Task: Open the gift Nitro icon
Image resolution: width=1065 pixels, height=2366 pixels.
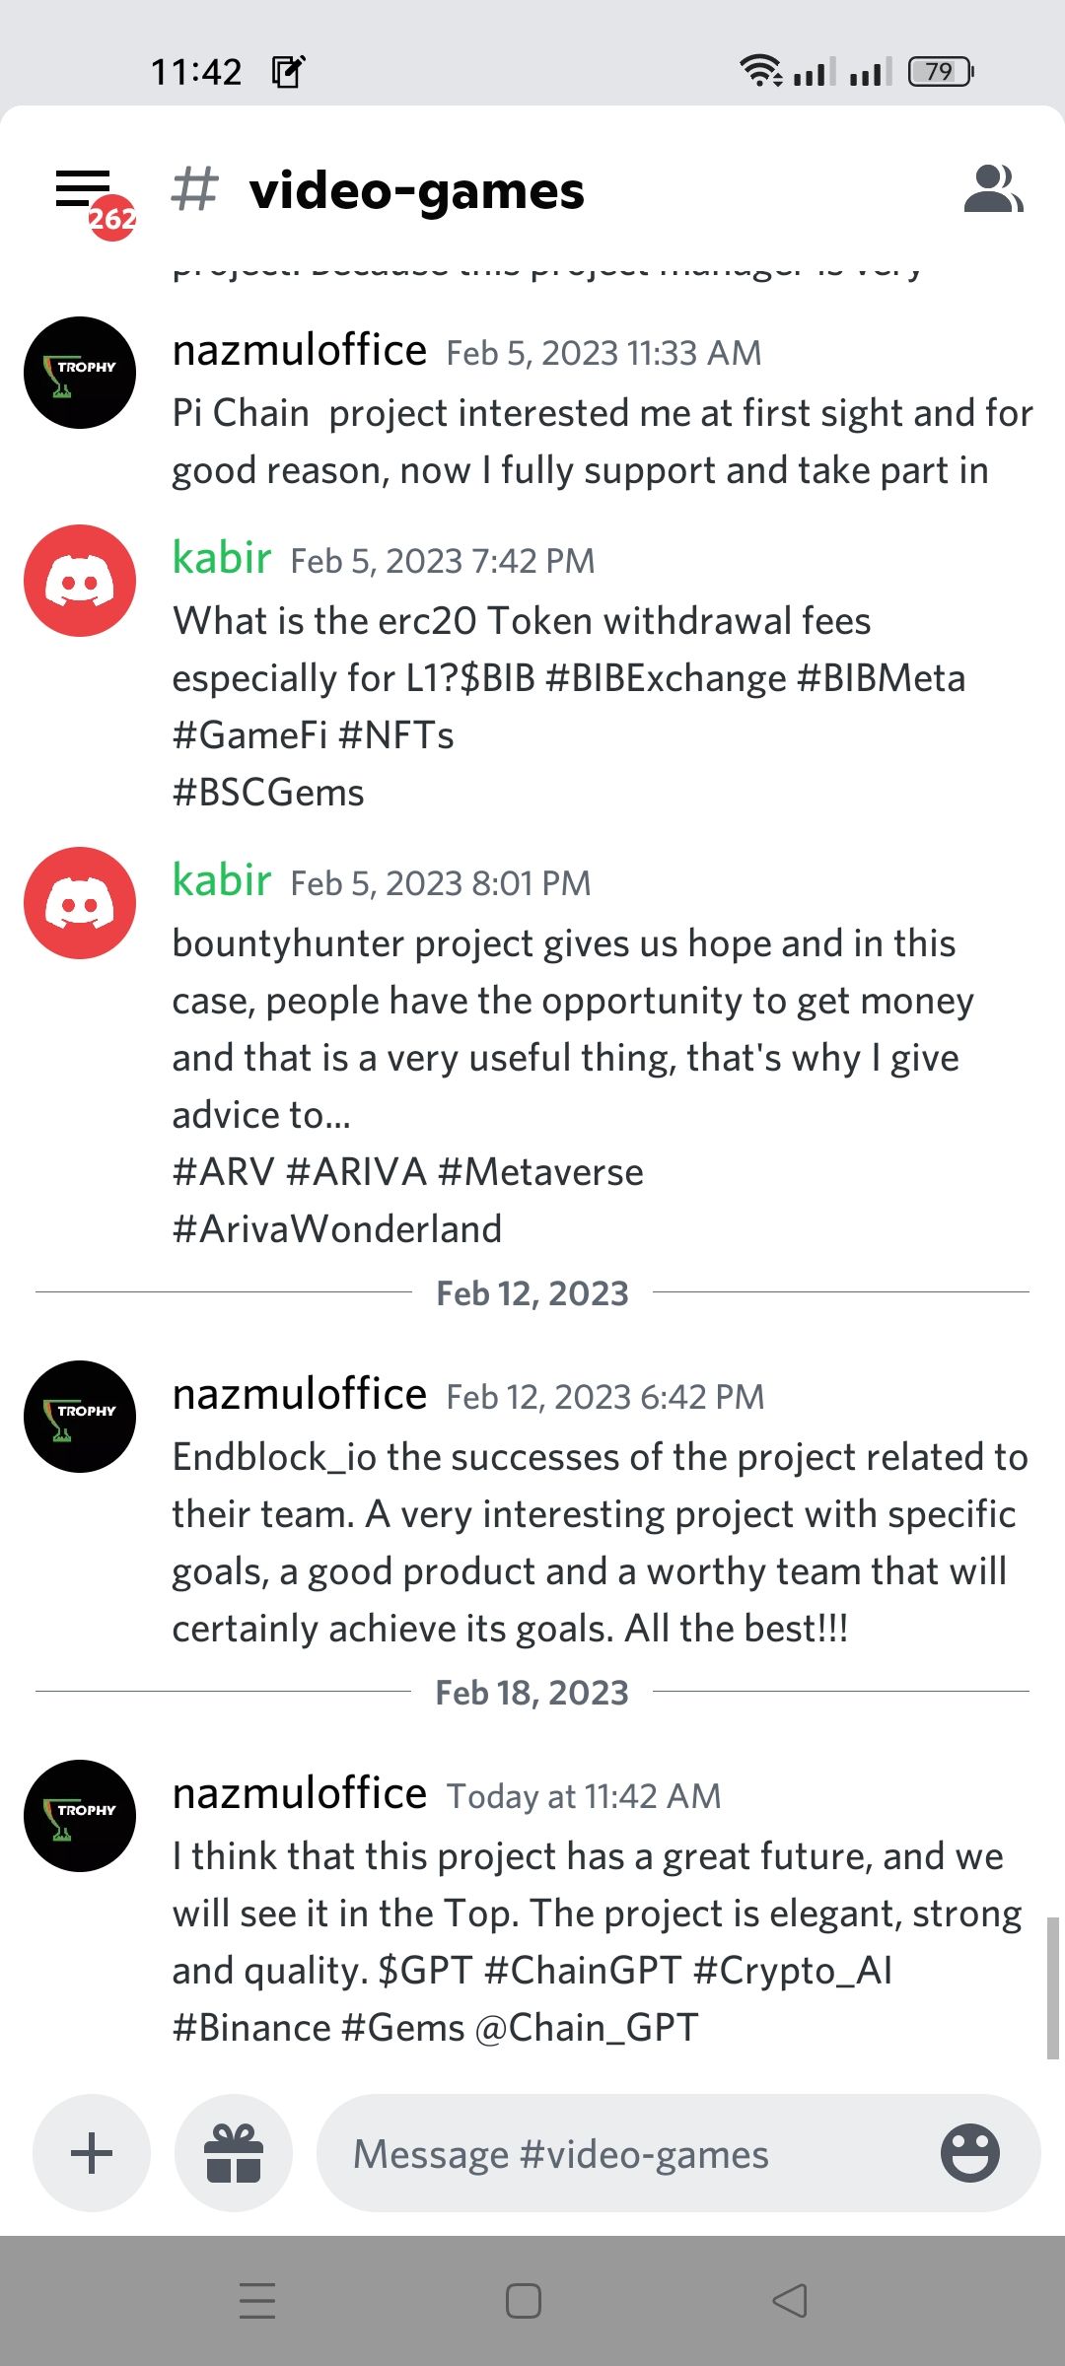Action: click(234, 2153)
